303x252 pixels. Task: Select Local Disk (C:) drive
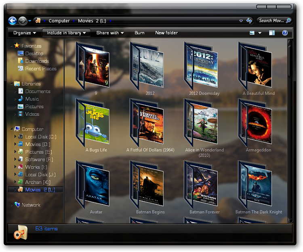coord(40,137)
